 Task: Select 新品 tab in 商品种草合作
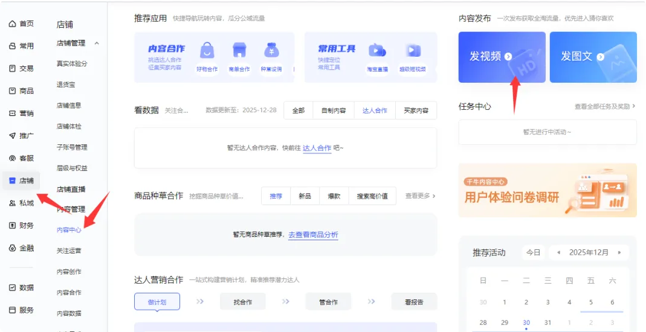(x=305, y=196)
